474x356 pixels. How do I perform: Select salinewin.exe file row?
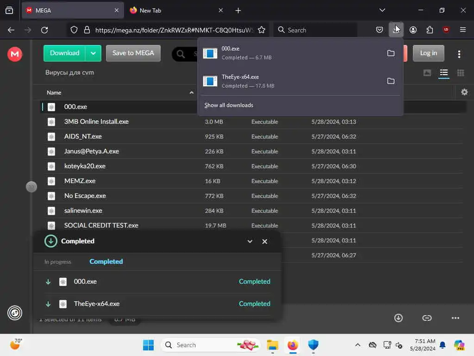coord(254,211)
